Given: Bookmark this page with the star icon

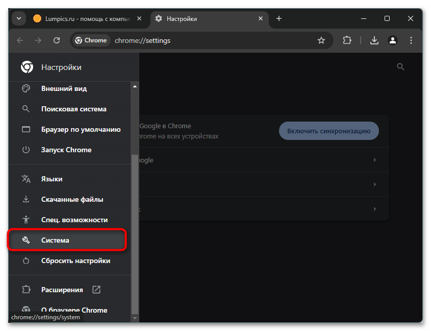Looking at the screenshot, I should coord(321,40).
